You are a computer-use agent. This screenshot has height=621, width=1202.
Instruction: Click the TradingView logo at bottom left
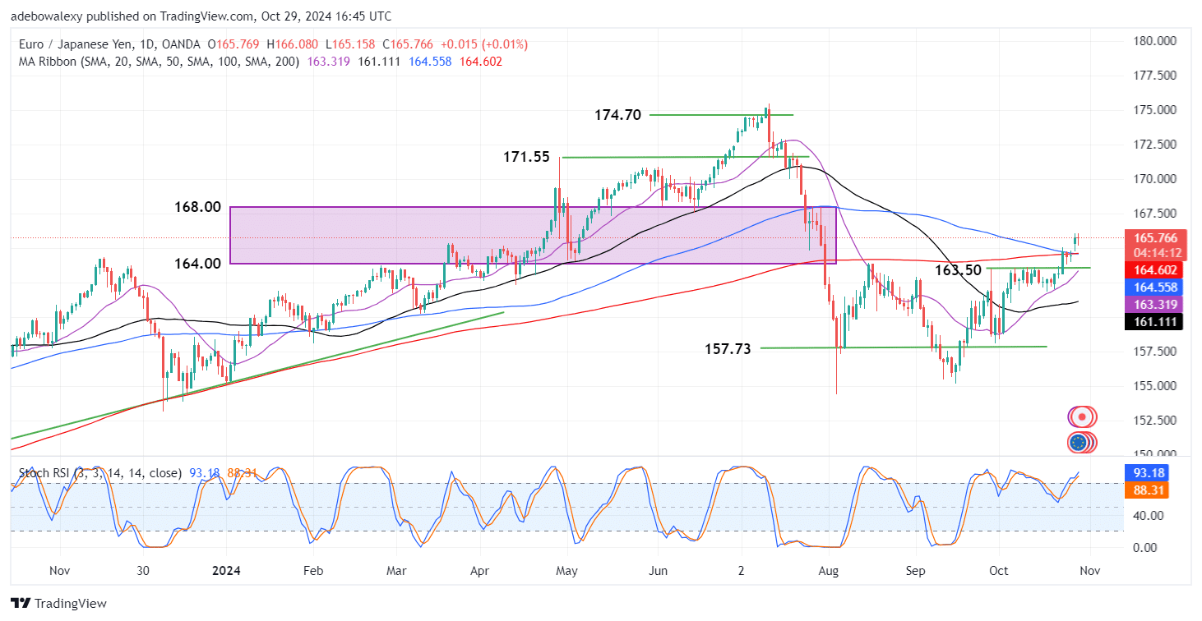coord(58,604)
